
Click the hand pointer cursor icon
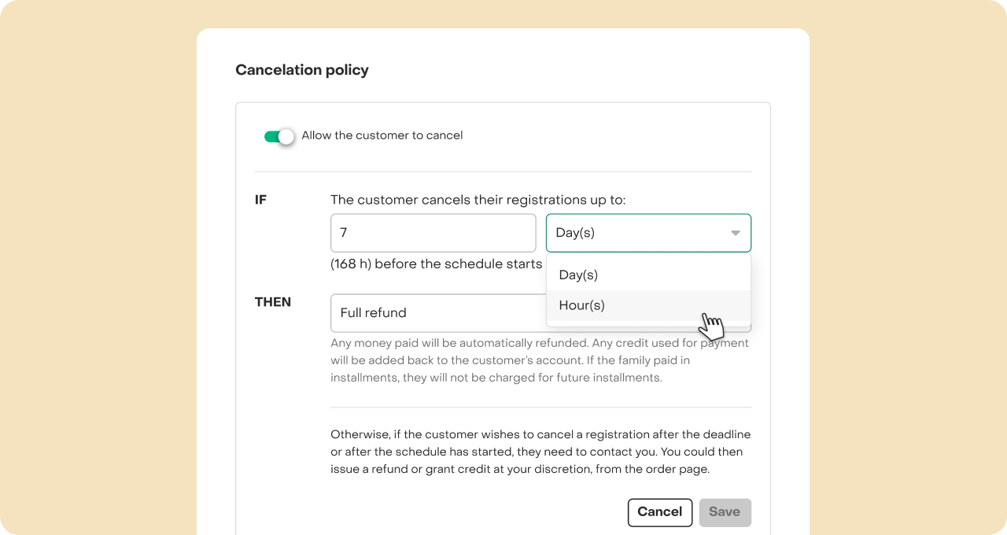pos(711,327)
